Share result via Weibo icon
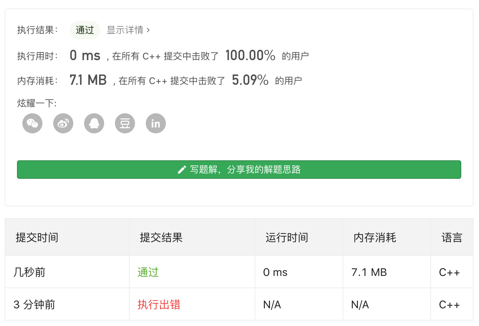This screenshot has width=479, height=326. [63, 123]
